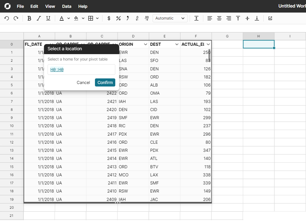Apply percent number format
Screen dimensions: 306x221
[118, 18]
